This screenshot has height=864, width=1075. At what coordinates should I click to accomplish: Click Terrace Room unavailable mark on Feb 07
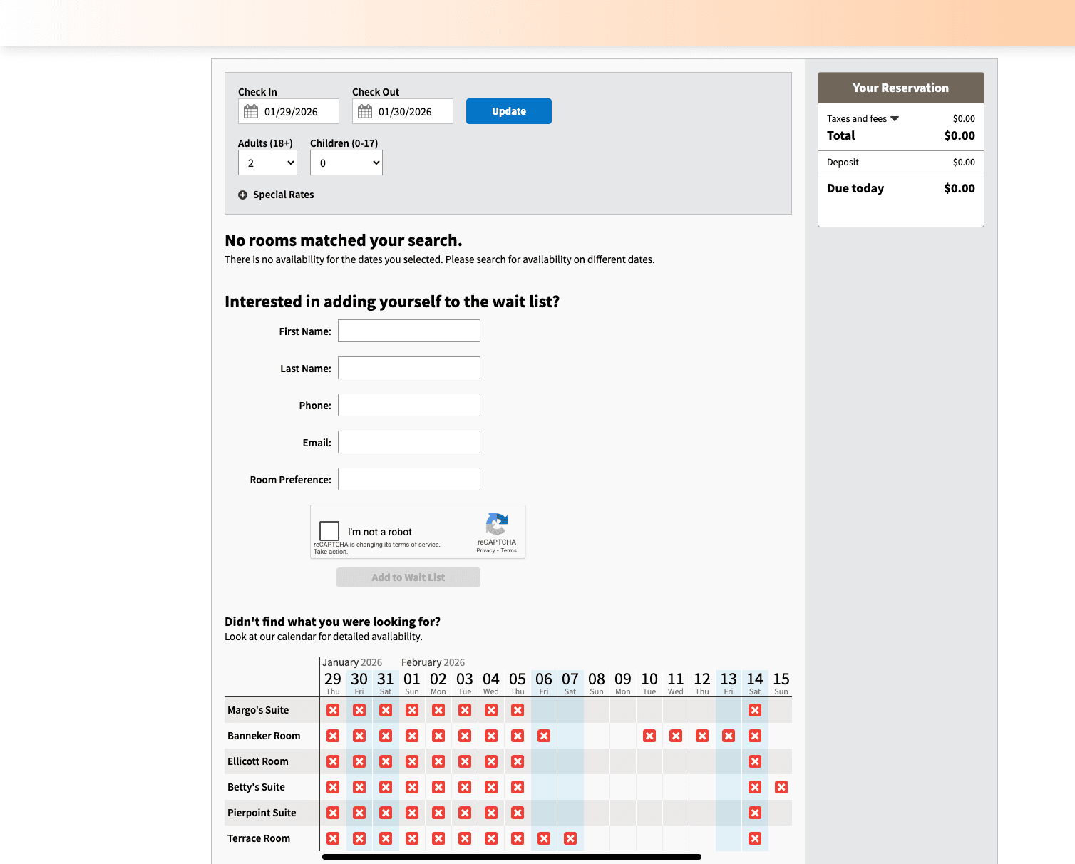[x=570, y=838]
